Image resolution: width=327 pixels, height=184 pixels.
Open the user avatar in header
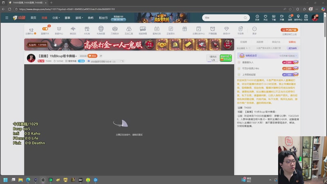315,18
